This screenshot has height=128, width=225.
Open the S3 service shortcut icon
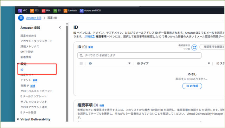pos(55,11)
